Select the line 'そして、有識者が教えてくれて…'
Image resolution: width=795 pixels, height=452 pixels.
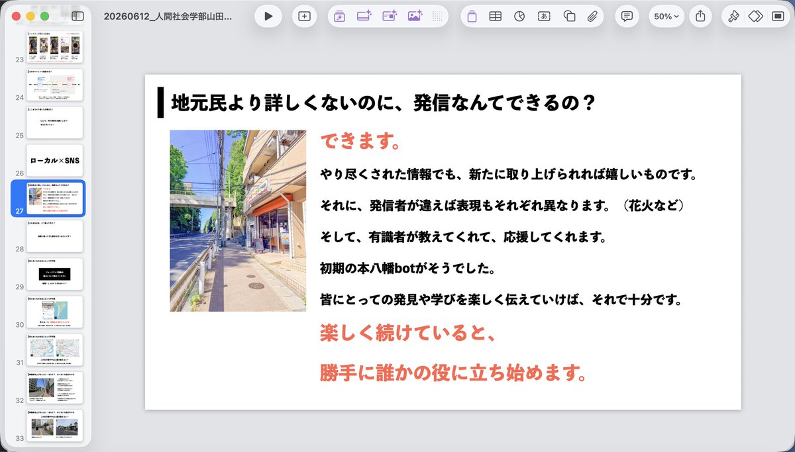pyautogui.click(x=464, y=237)
